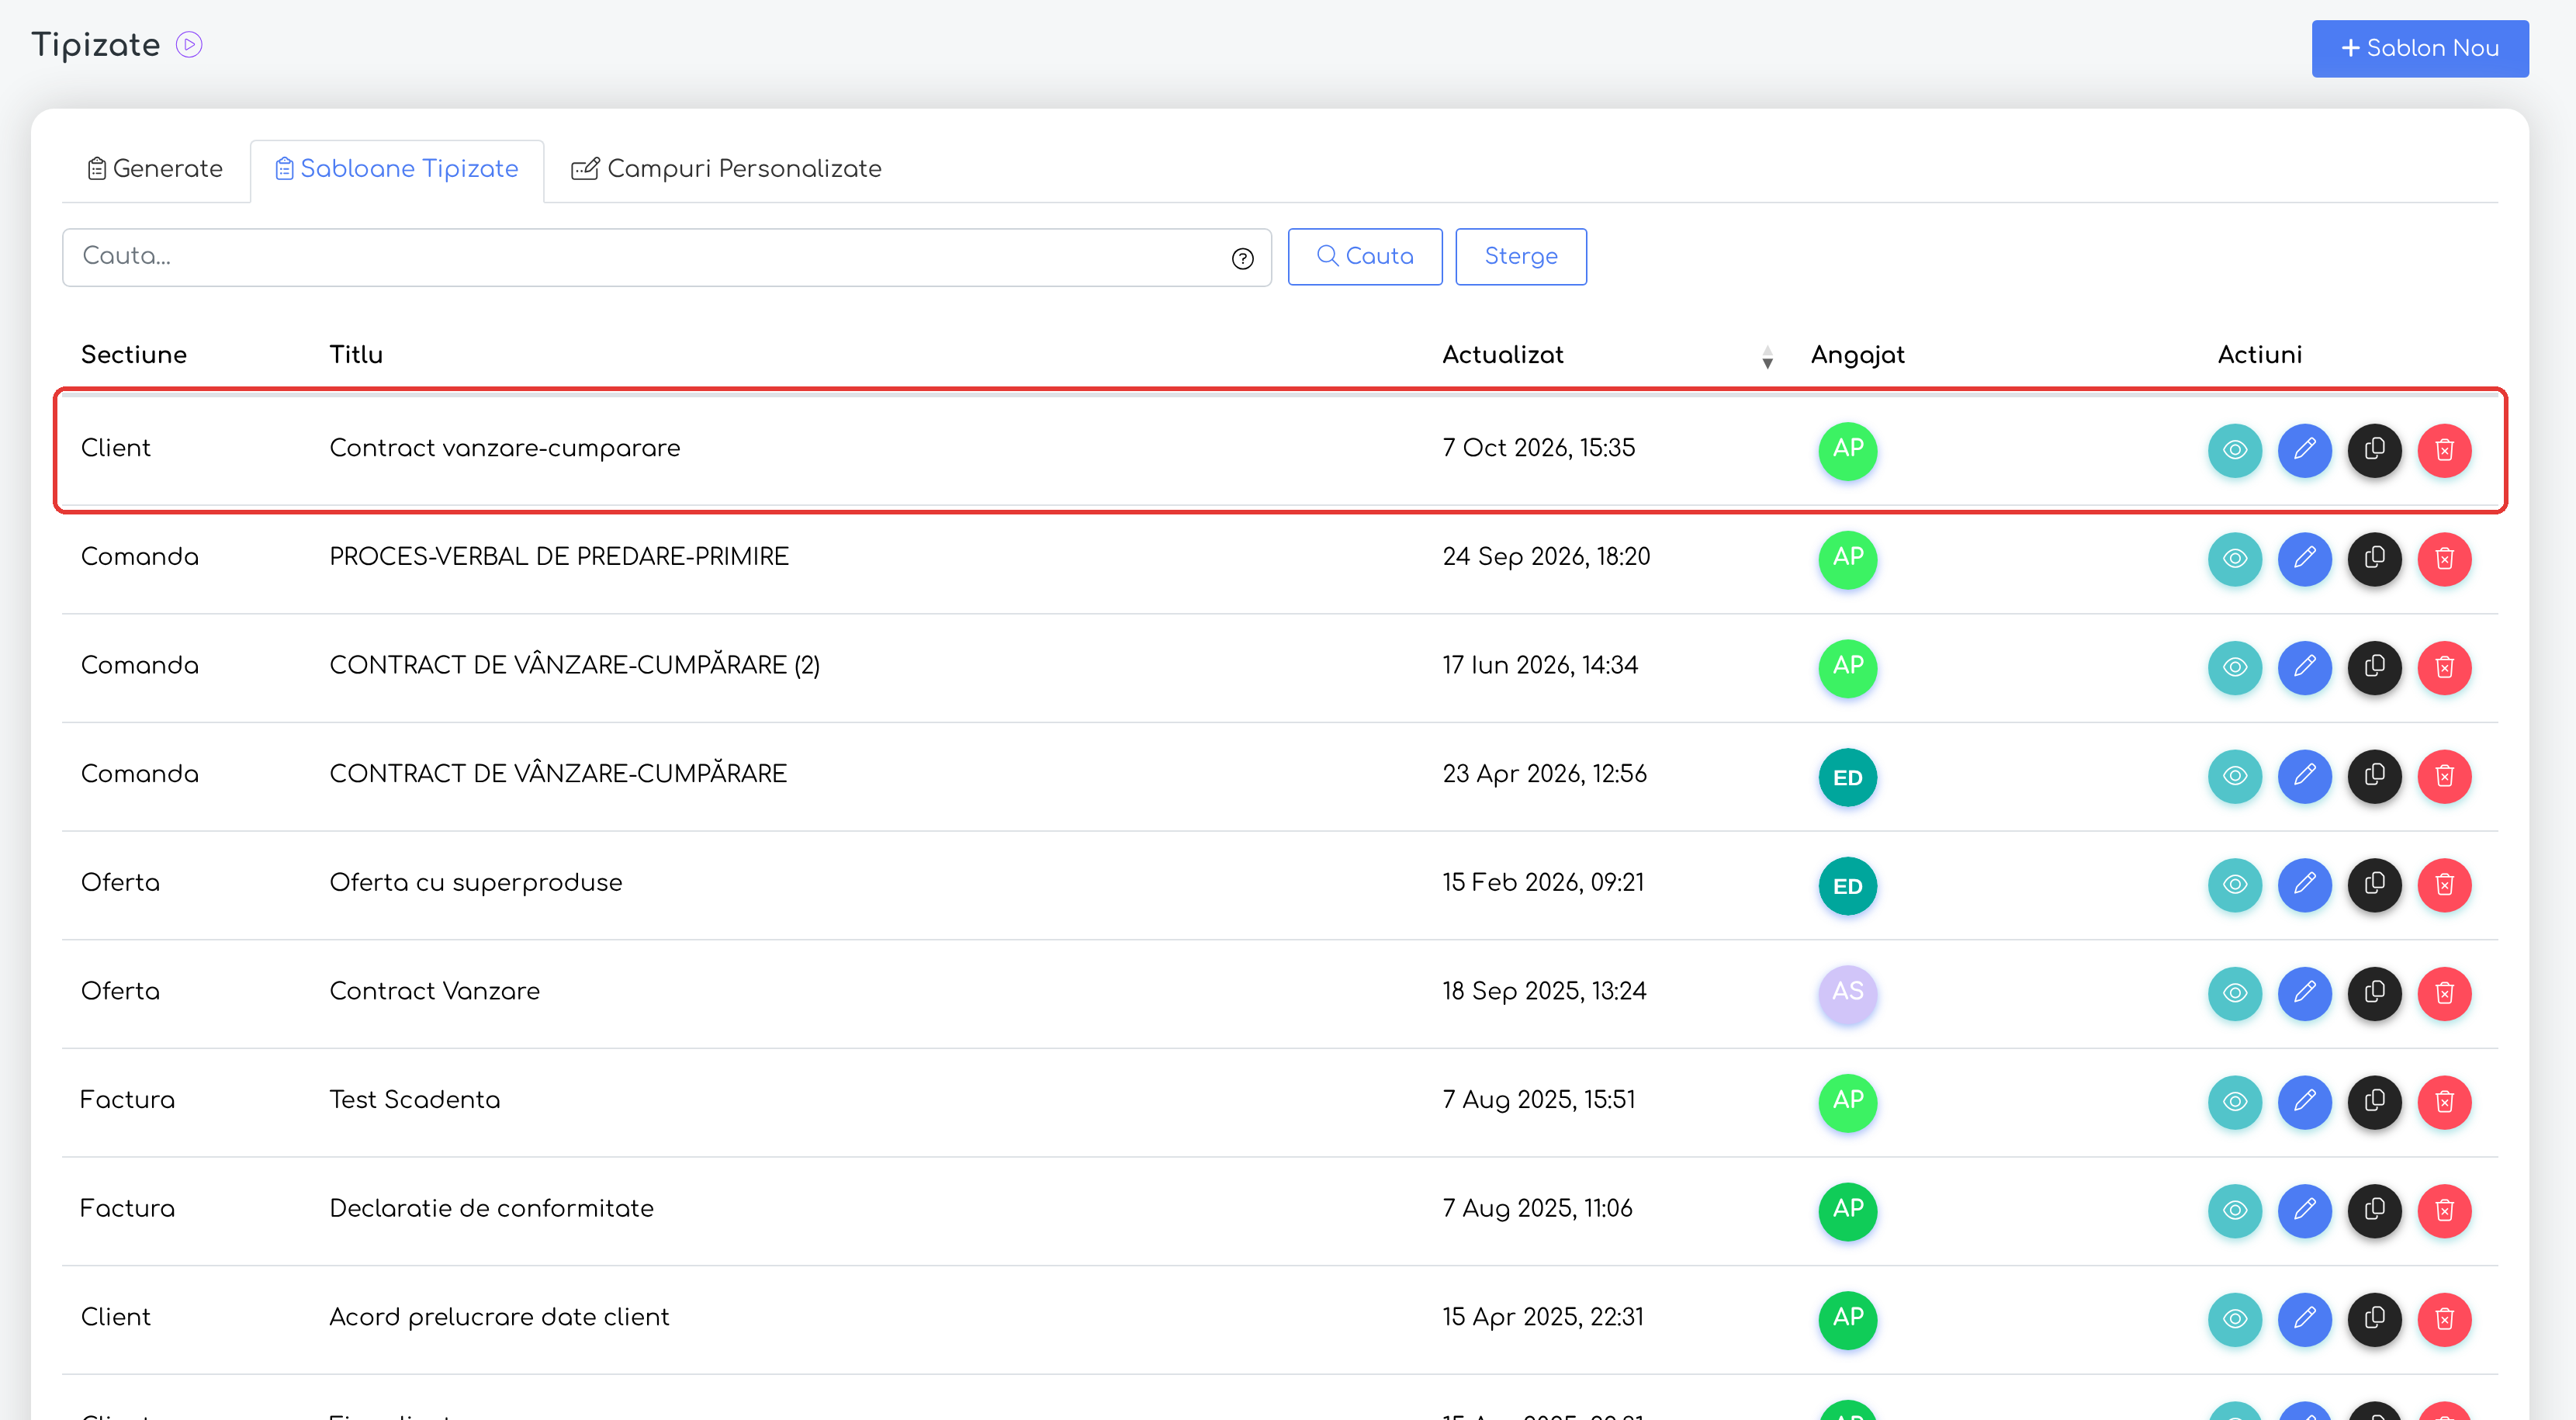Click the ED avatar in Oferta cu superproduse row
2576x1420 pixels.
coord(1847,886)
